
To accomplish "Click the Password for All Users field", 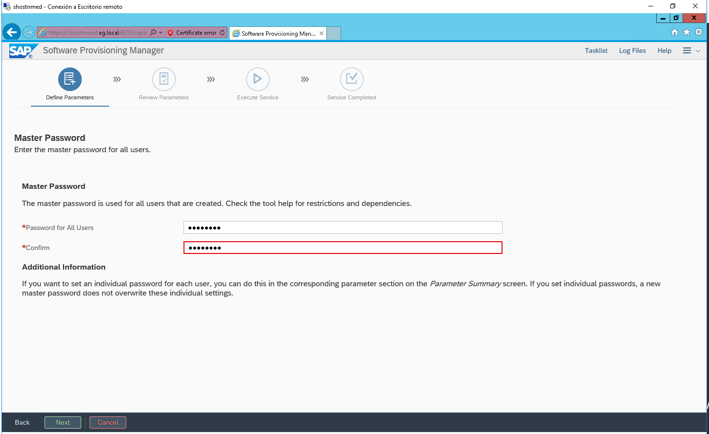I will click(343, 228).
